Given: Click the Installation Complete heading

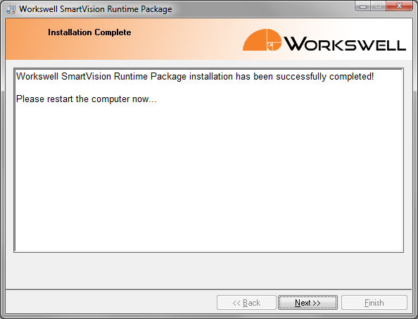Looking at the screenshot, I should [x=89, y=32].
